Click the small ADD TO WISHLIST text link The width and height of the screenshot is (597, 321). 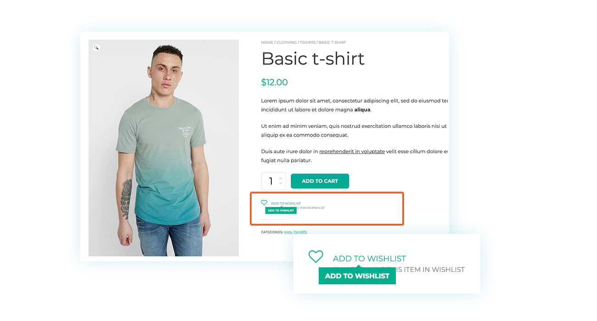point(286,204)
